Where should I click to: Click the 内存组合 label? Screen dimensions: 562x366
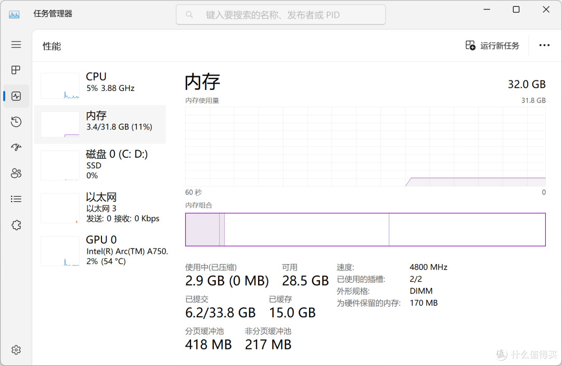click(199, 205)
